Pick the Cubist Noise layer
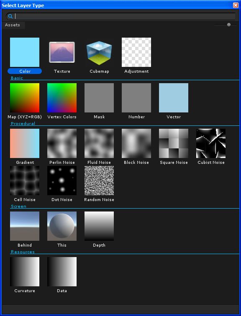 point(211,143)
